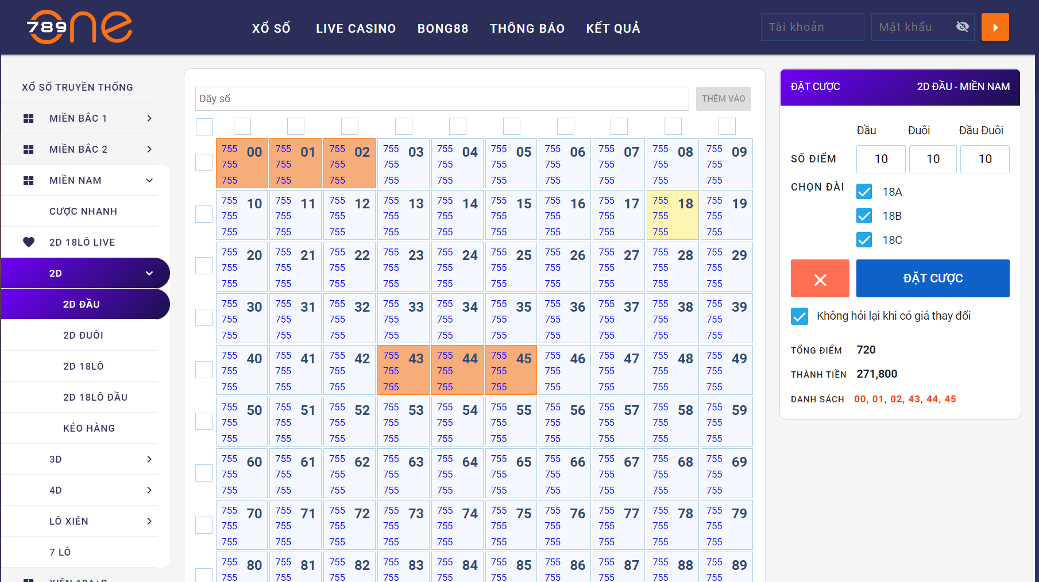Click the 789One logo
This screenshot has width=1039, height=582.
pyautogui.click(x=79, y=27)
